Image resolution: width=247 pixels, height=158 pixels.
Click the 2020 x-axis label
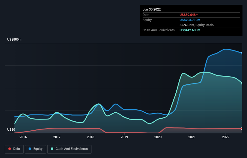(158, 137)
